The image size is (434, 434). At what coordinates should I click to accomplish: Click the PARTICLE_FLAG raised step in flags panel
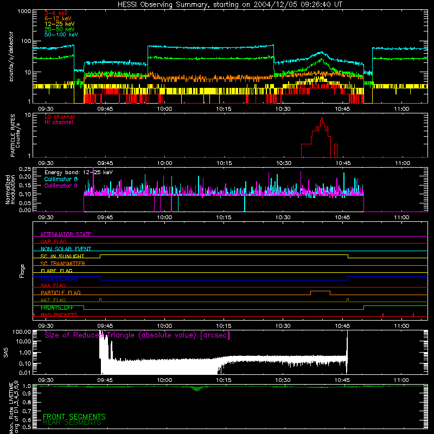(320, 291)
